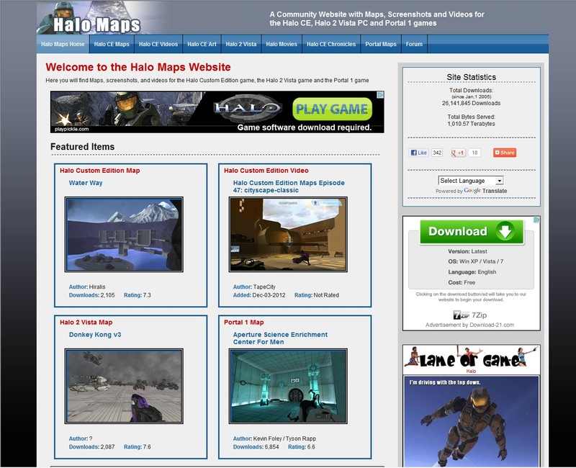Viewport: 576px width, 468px height.
Task: Open the Water Way map link
Action: pos(86,183)
